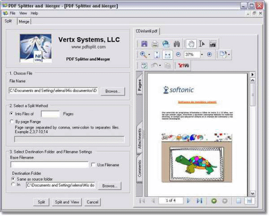Click the Pages count input field

(50, 114)
